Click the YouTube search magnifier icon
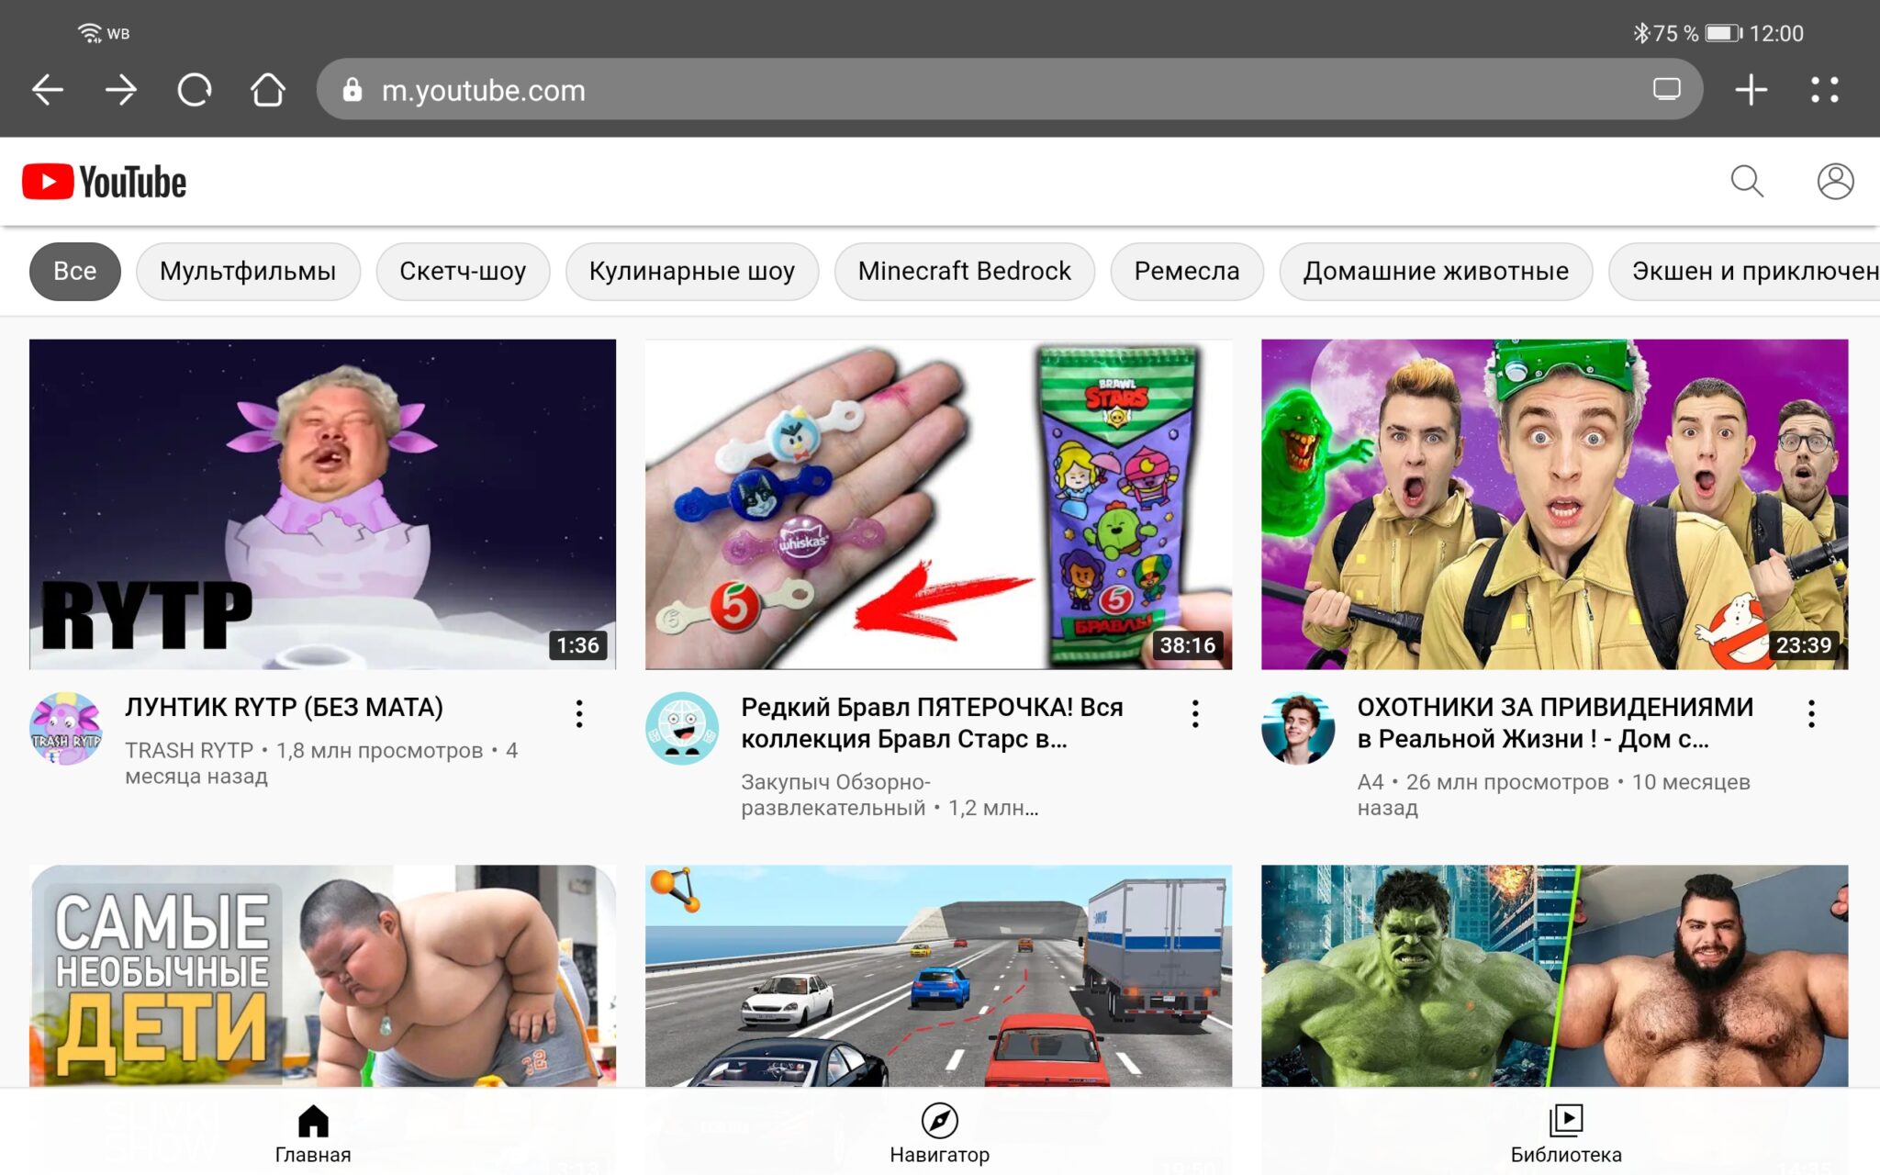 (x=1746, y=182)
